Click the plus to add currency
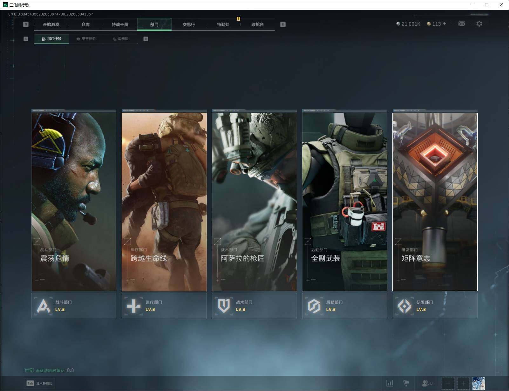 [x=445, y=24]
